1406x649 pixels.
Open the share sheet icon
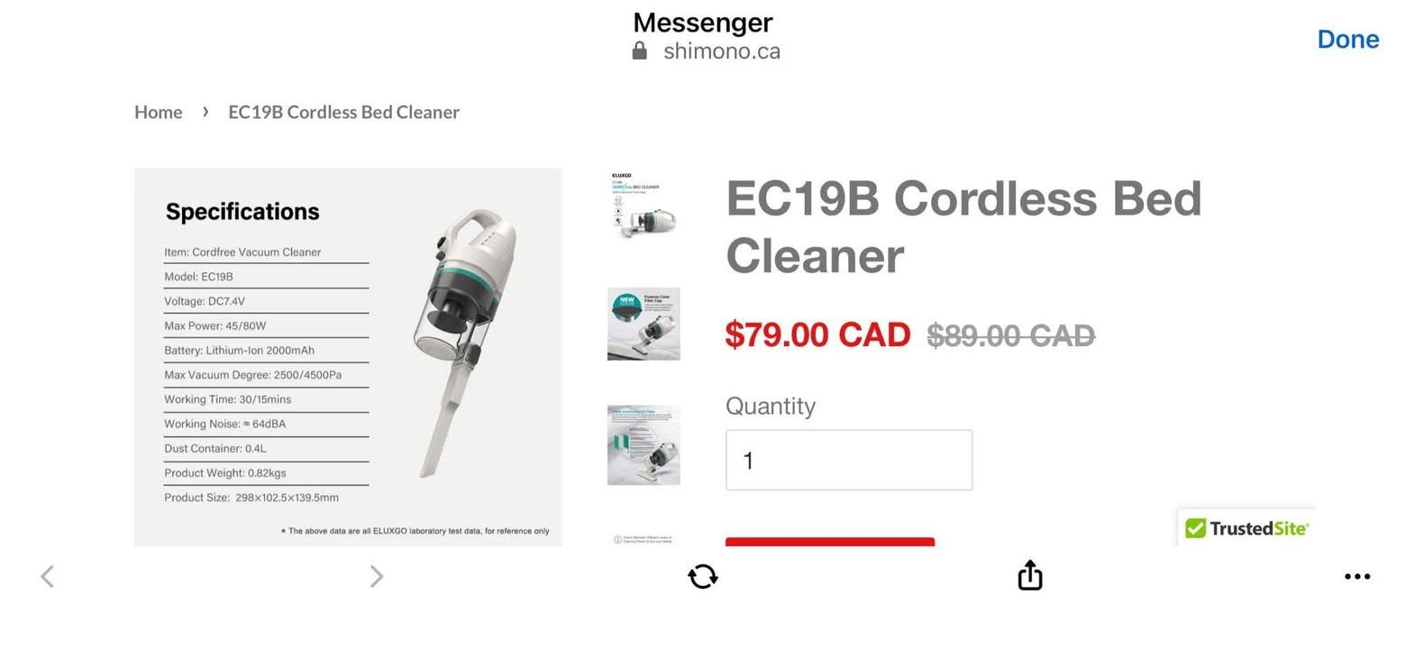1030,575
